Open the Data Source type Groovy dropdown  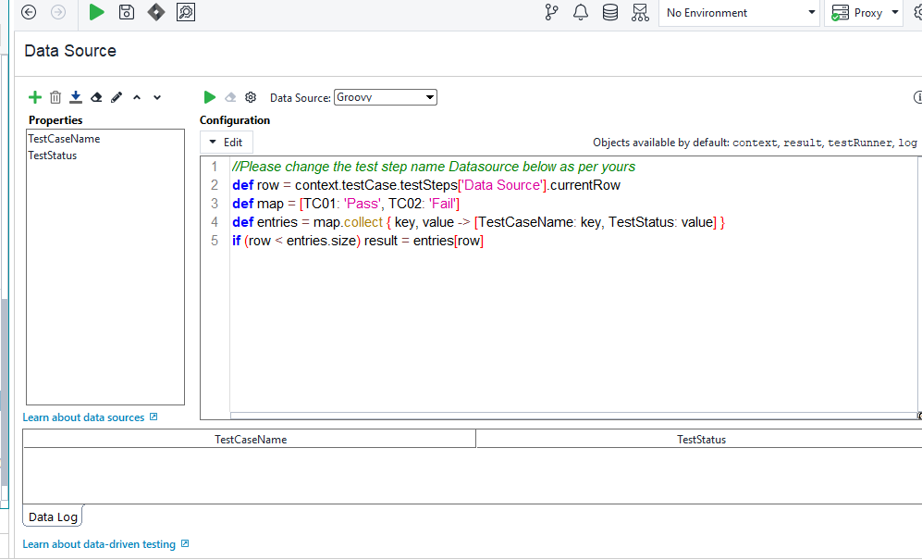coord(385,97)
